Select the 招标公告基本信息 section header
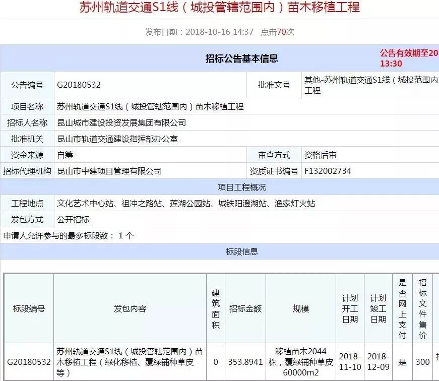The height and width of the screenshot is (381, 439). [241, 58]
